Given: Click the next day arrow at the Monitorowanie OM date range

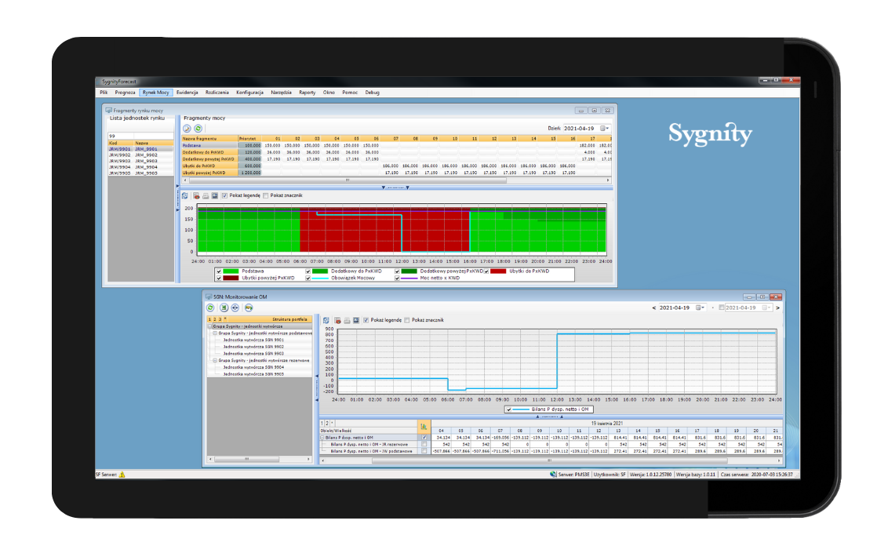Looking at the screenshot, I should tap(777, 308).
